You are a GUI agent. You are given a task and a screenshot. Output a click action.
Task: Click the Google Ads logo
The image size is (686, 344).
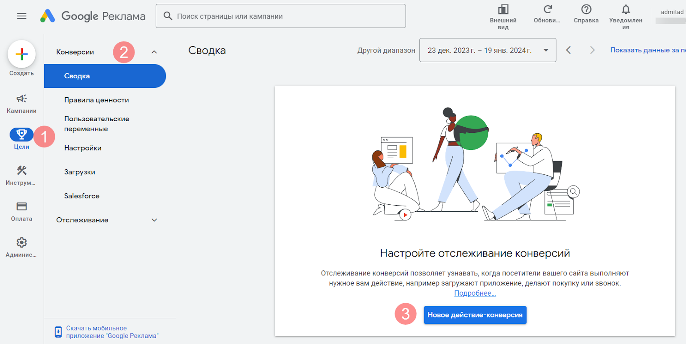point(48,16)
